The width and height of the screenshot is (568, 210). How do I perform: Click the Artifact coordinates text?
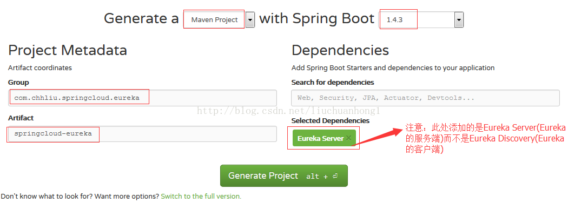(x=40, y=67)
